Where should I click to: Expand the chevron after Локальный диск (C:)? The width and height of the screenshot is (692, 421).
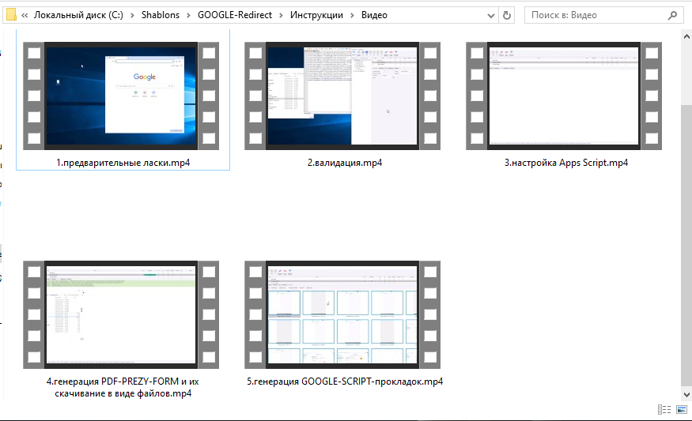(x=132, y=16)
